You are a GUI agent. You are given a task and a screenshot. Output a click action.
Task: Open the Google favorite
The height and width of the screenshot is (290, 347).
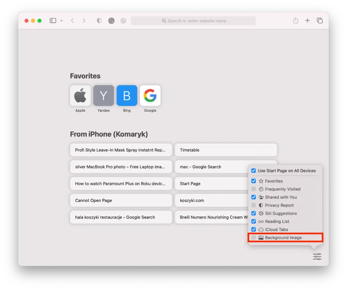point(150,96)
